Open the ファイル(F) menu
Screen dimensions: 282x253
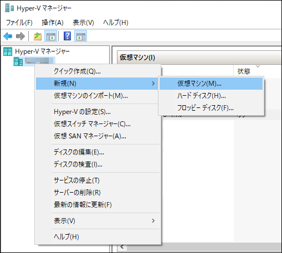tap(19, 23)
